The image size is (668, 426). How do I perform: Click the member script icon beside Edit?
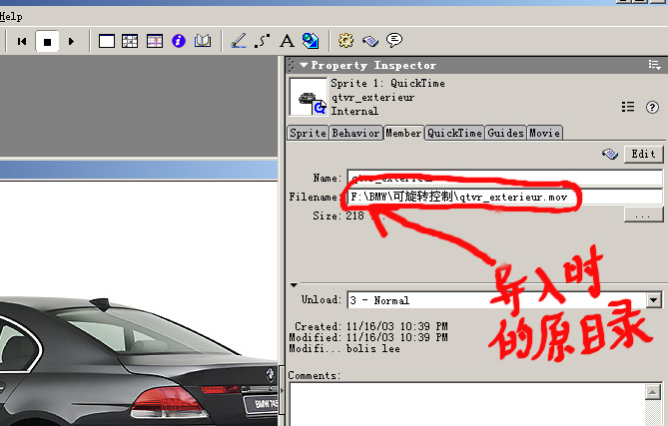(x=610, y=154)
